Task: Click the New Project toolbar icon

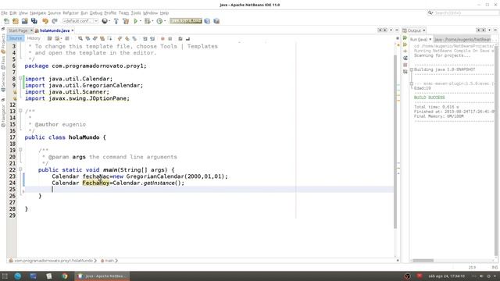Action: click(16, 21)
